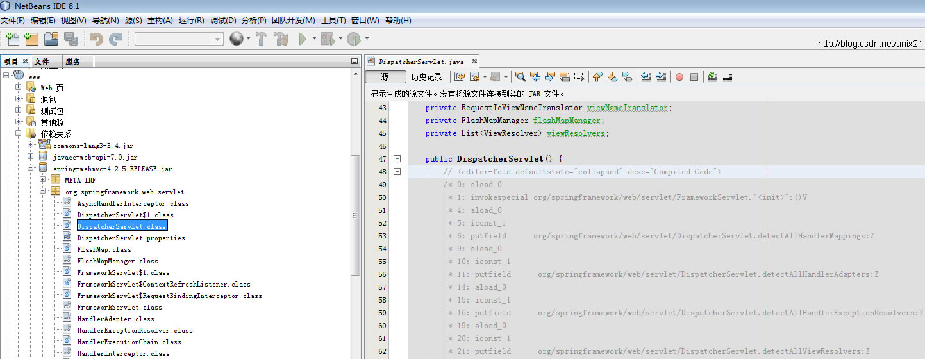Click the projects panel vertical scrollbar
This screenshot has height=359, width=925.
355,215
